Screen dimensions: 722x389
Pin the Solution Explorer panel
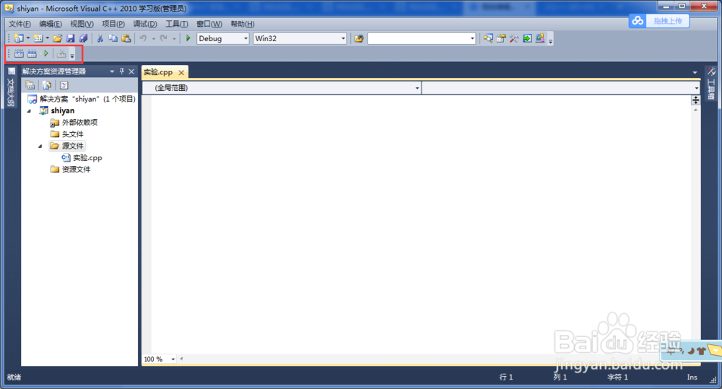pyautogui.click(x=121, y=71)
